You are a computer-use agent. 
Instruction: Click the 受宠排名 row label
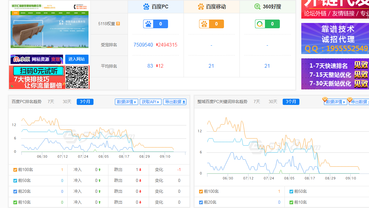(x=109, y=45)
